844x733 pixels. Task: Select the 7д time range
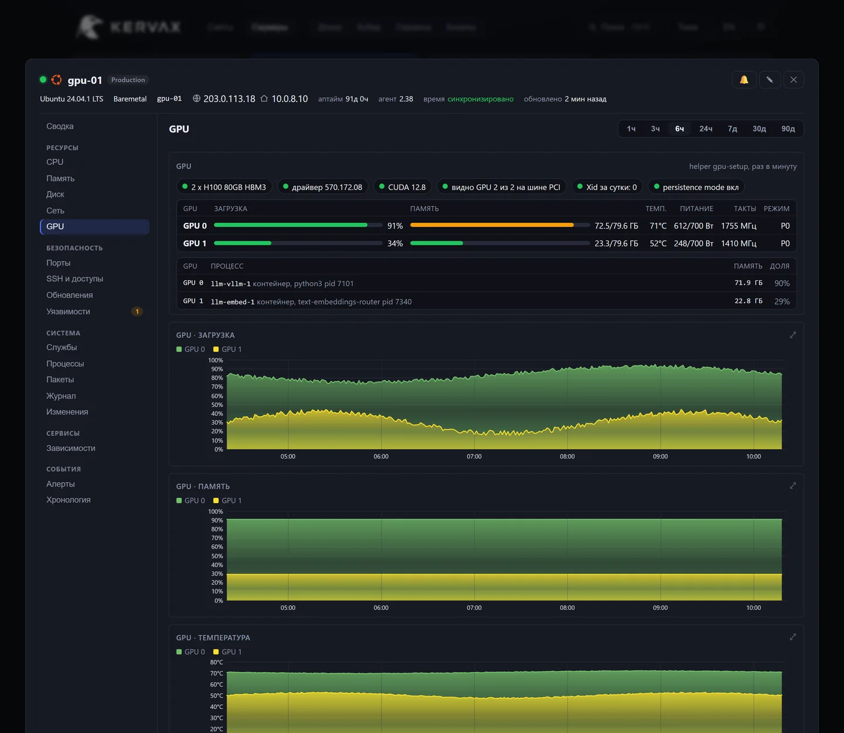pyautogui.click(x=733, y=129)
